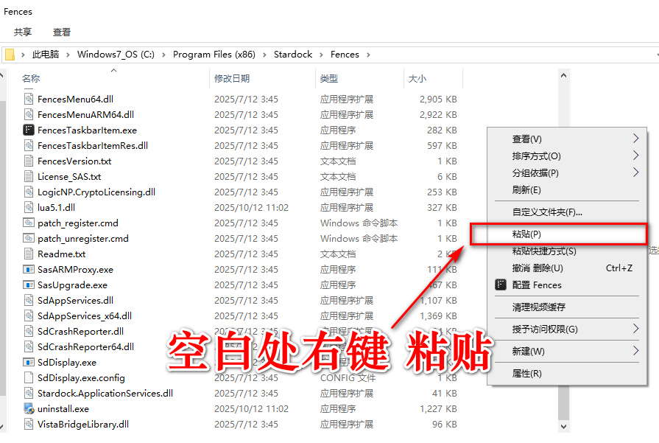
Task: Select the CONFIG 文件 type cell
Action: [348, 378]
